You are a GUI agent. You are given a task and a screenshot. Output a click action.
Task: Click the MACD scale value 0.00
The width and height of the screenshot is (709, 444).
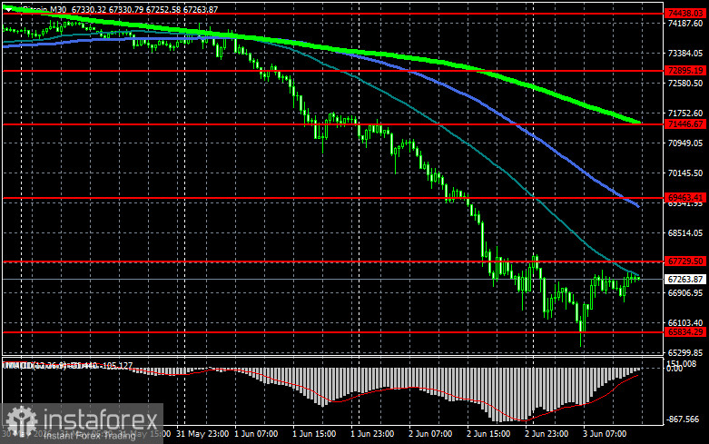675,369
